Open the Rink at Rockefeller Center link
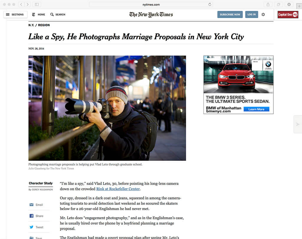This screenshot has width=302, height=239. tap(118, 189)
